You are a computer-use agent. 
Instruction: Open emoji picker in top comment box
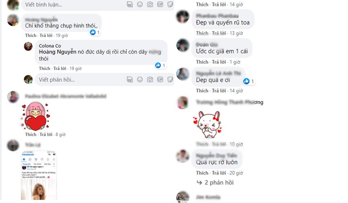point(140,4)
